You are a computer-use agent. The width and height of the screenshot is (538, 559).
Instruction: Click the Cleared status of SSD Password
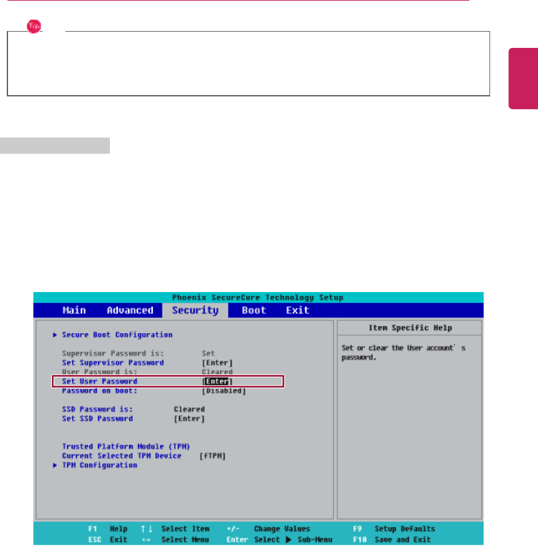[x=189, y=409]
